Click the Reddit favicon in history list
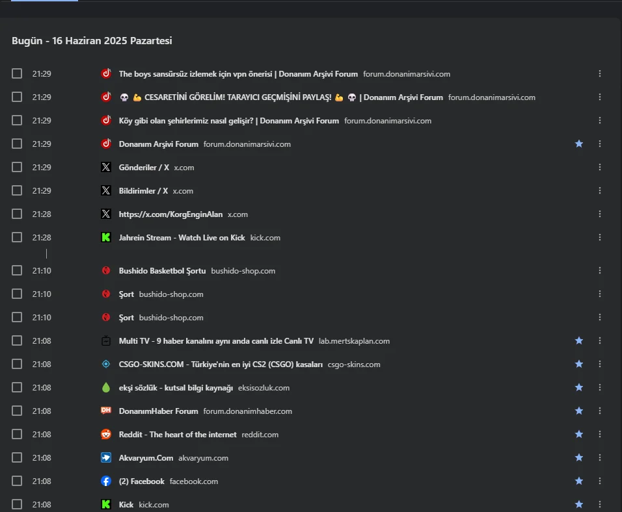 click(106, 435)
